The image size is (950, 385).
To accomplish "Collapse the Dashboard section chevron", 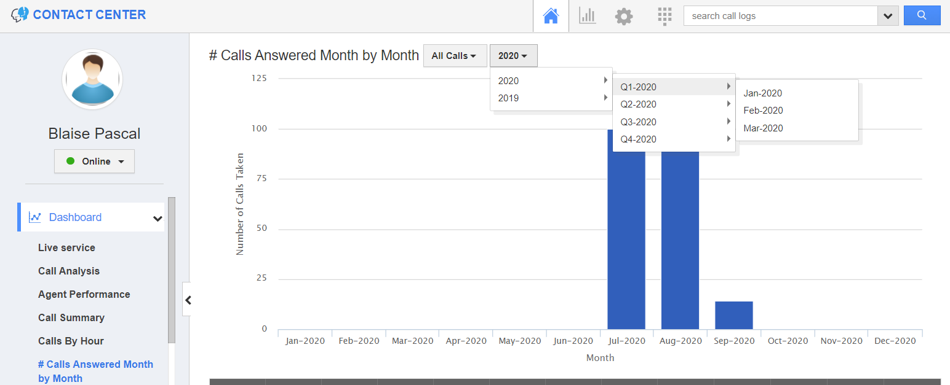I will 158,217.
